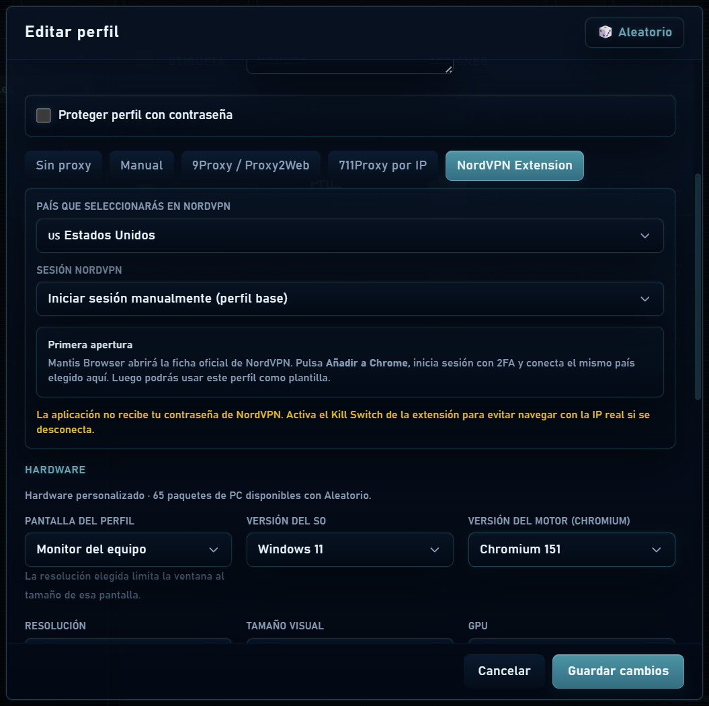Open the Chromium 151 engine dropdown
This screenshot has width=709, height=706.
click(571, 549)
